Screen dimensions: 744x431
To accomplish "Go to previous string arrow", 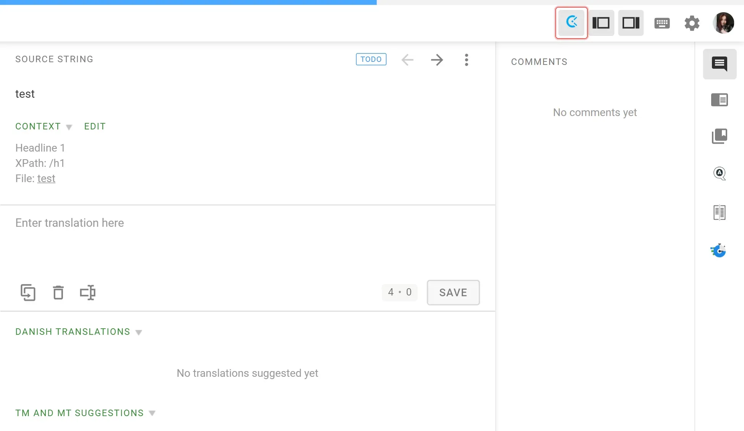I will [408, 60].
